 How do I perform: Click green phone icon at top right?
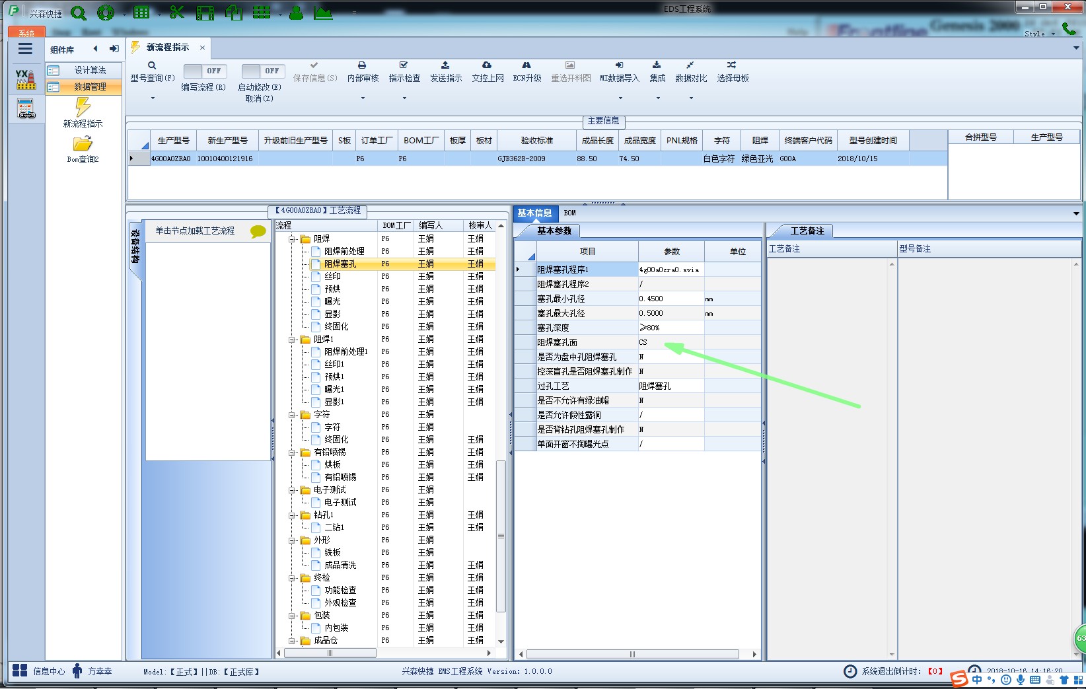point(1068,28)
